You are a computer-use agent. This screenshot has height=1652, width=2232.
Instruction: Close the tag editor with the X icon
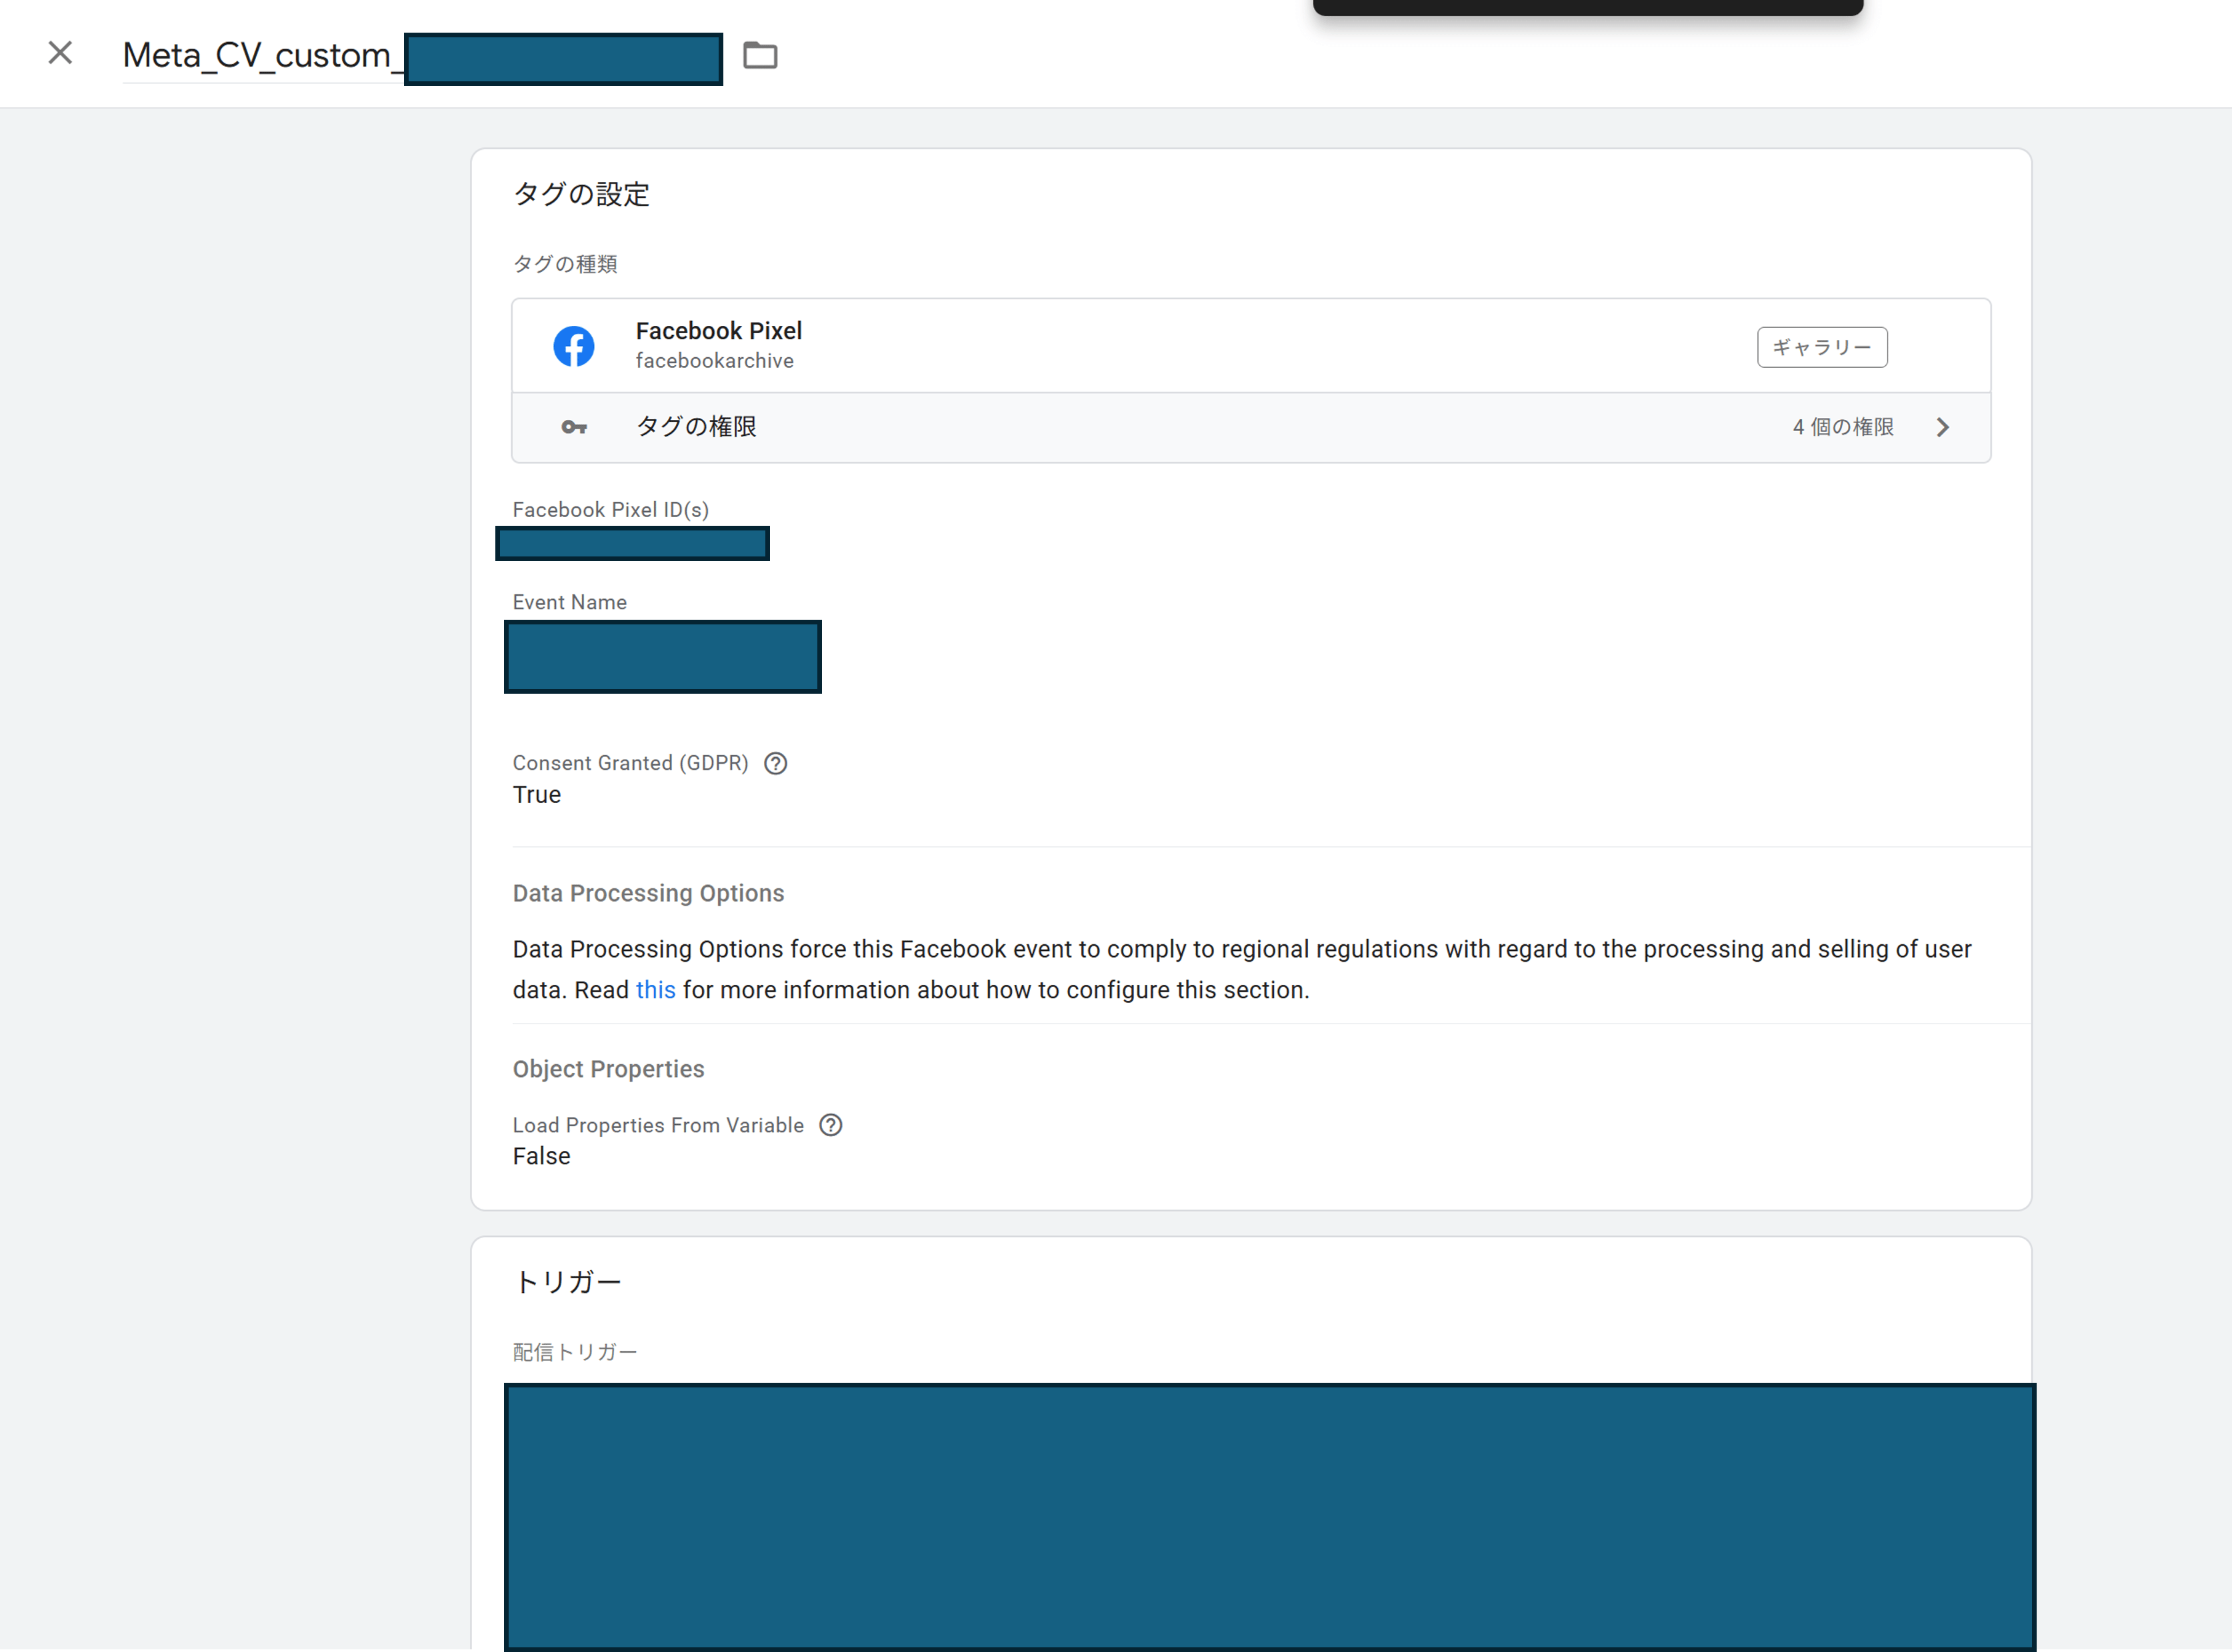point(60,53)
